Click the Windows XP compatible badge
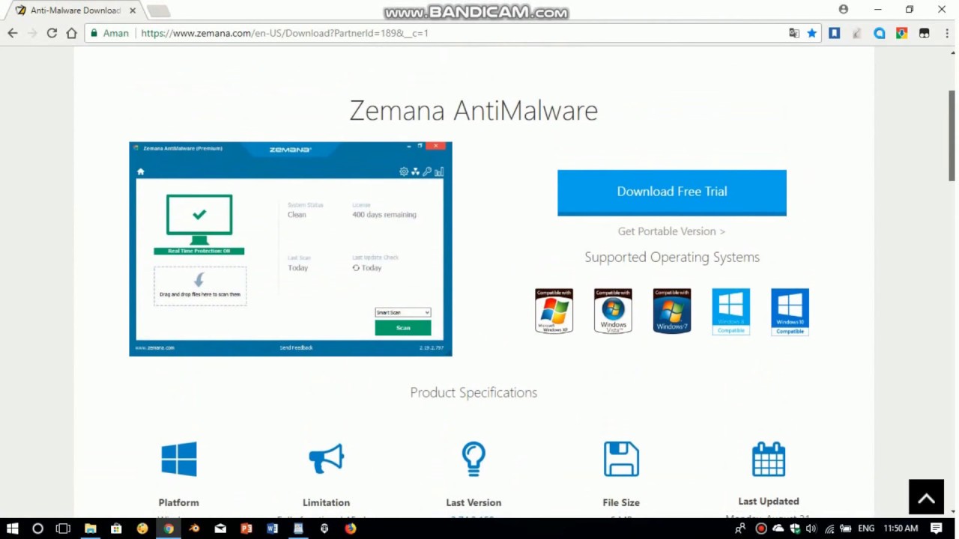959x539 pixels. pyautogui.click(x=554, y=311)
